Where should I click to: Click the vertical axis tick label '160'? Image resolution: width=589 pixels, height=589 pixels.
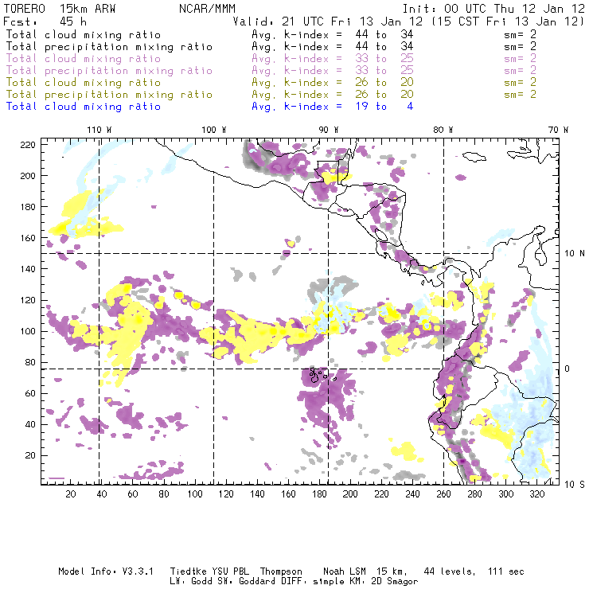click(28, 238)
